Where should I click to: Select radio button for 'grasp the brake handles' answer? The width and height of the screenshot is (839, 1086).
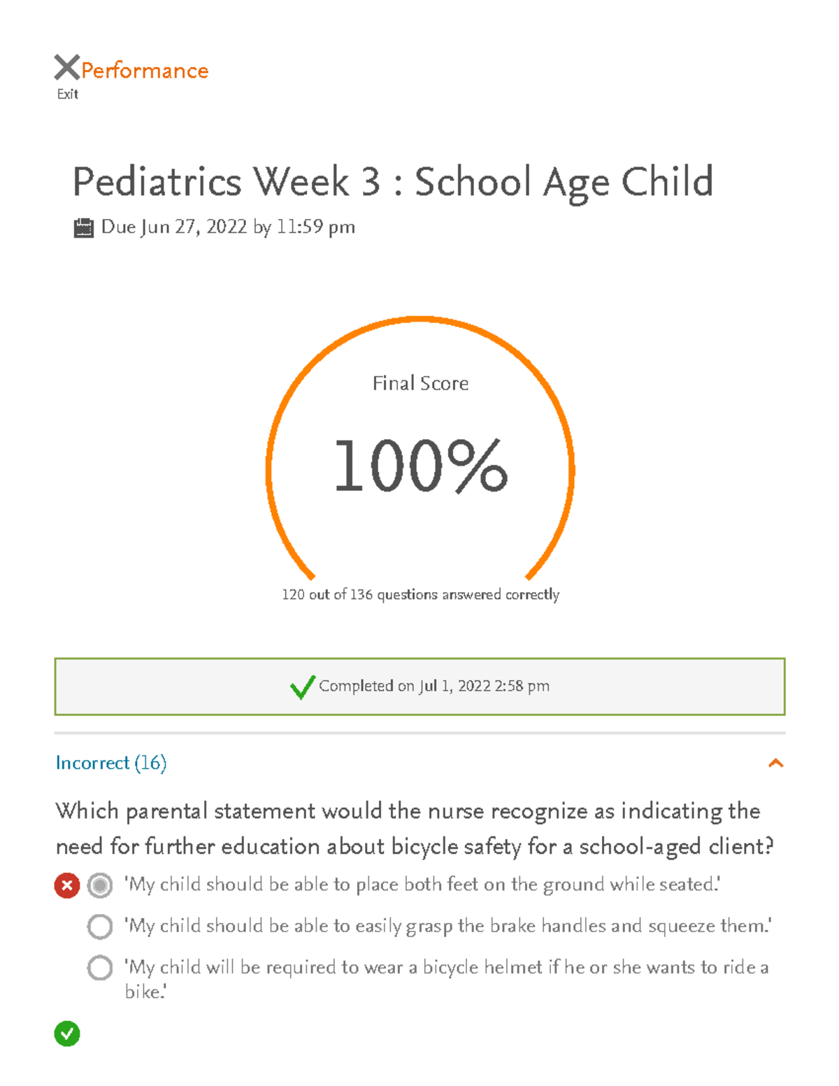(x=100, y=926)
